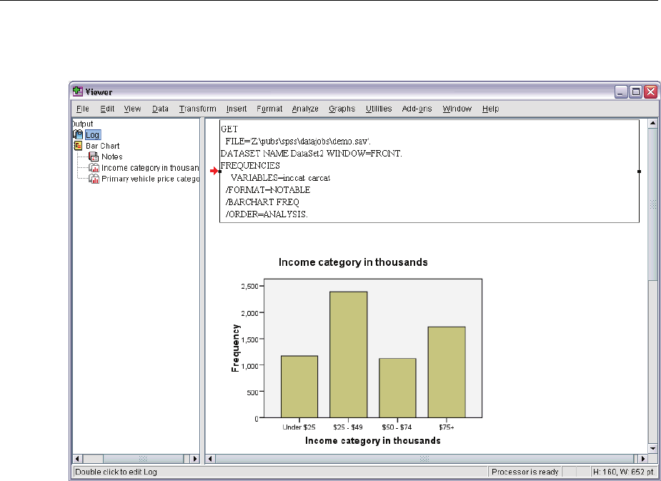Click the $50 - $74 bar in chart
This screenshot has height=481, width=661.
click(397, 388)
